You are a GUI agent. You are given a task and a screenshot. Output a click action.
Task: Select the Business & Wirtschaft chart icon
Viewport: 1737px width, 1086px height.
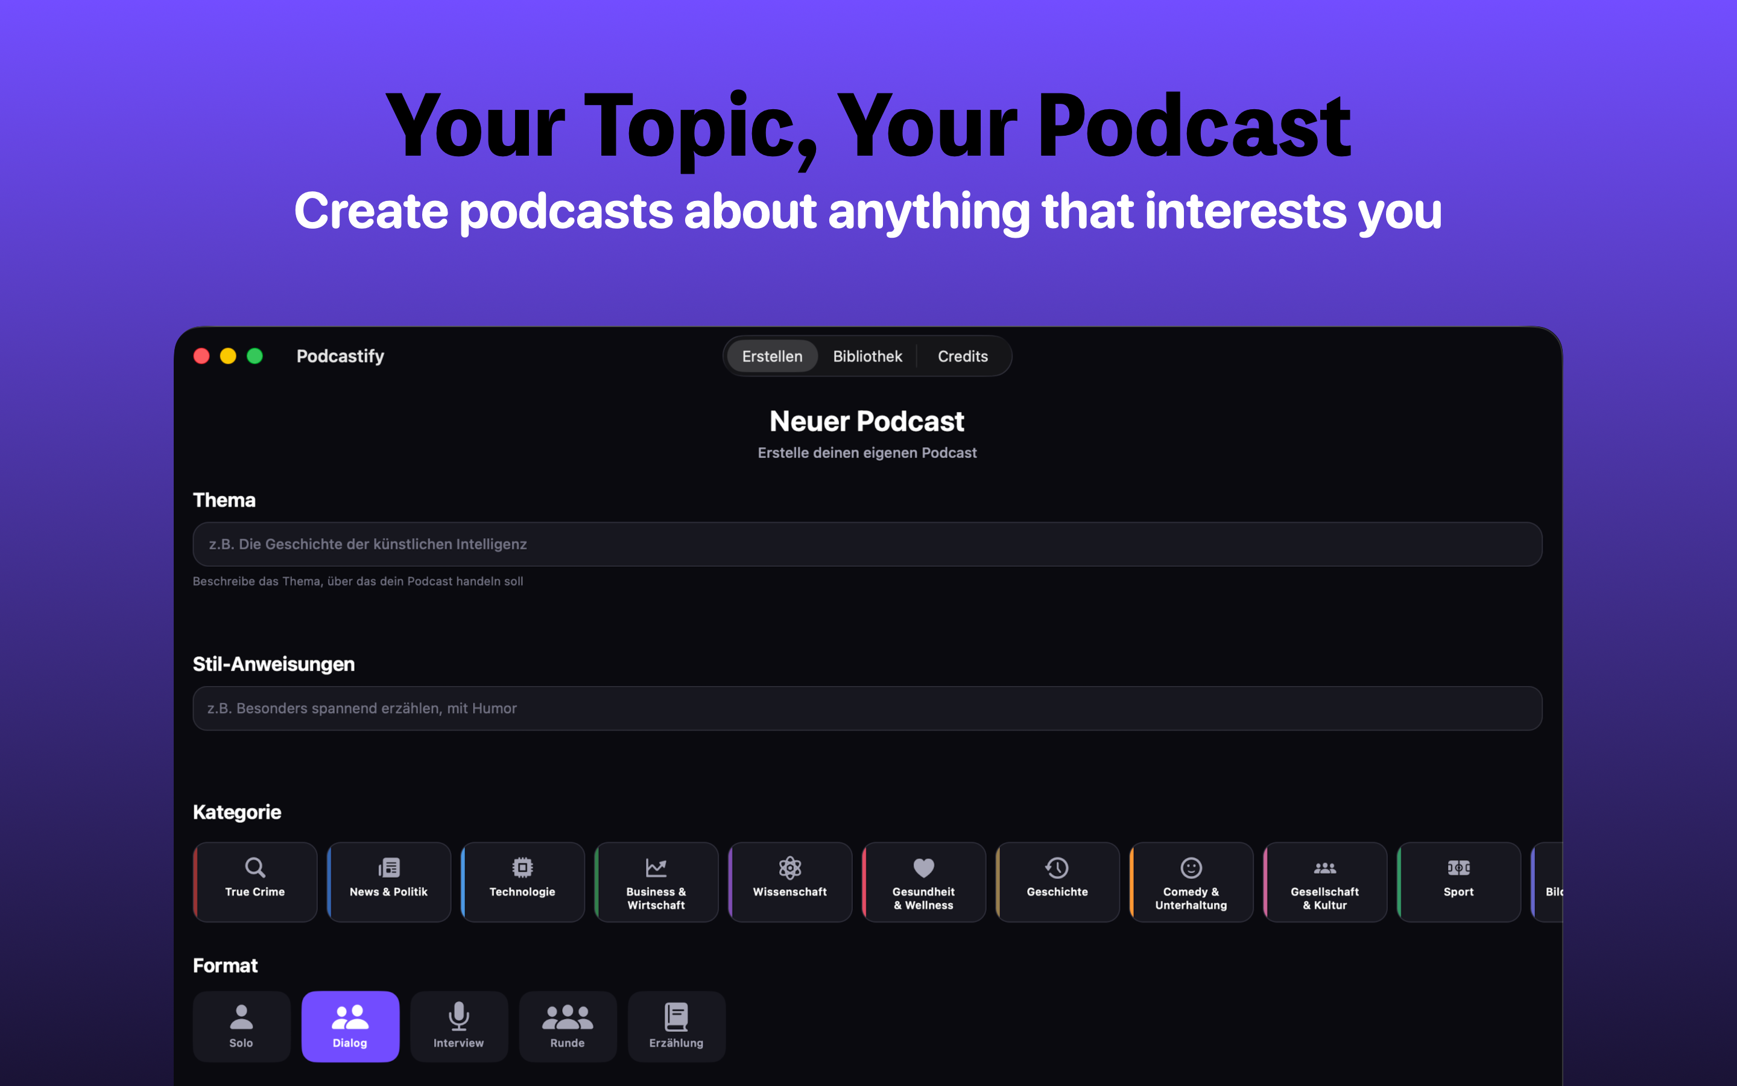pyautogui.click(x=656, y=868)
